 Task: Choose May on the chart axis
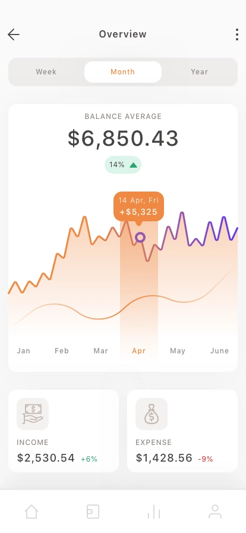(178, 351)
